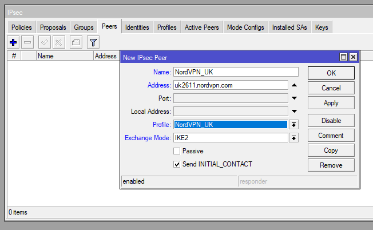Click the Disable button in dialog
Screen dimensions: 373x230
(331, 121)
